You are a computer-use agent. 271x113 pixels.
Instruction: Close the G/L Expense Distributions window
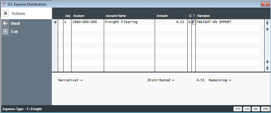(265, 4)
